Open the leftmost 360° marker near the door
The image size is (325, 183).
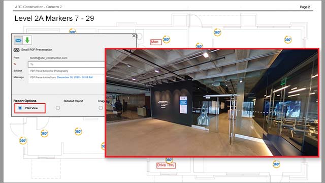(23, 141)
